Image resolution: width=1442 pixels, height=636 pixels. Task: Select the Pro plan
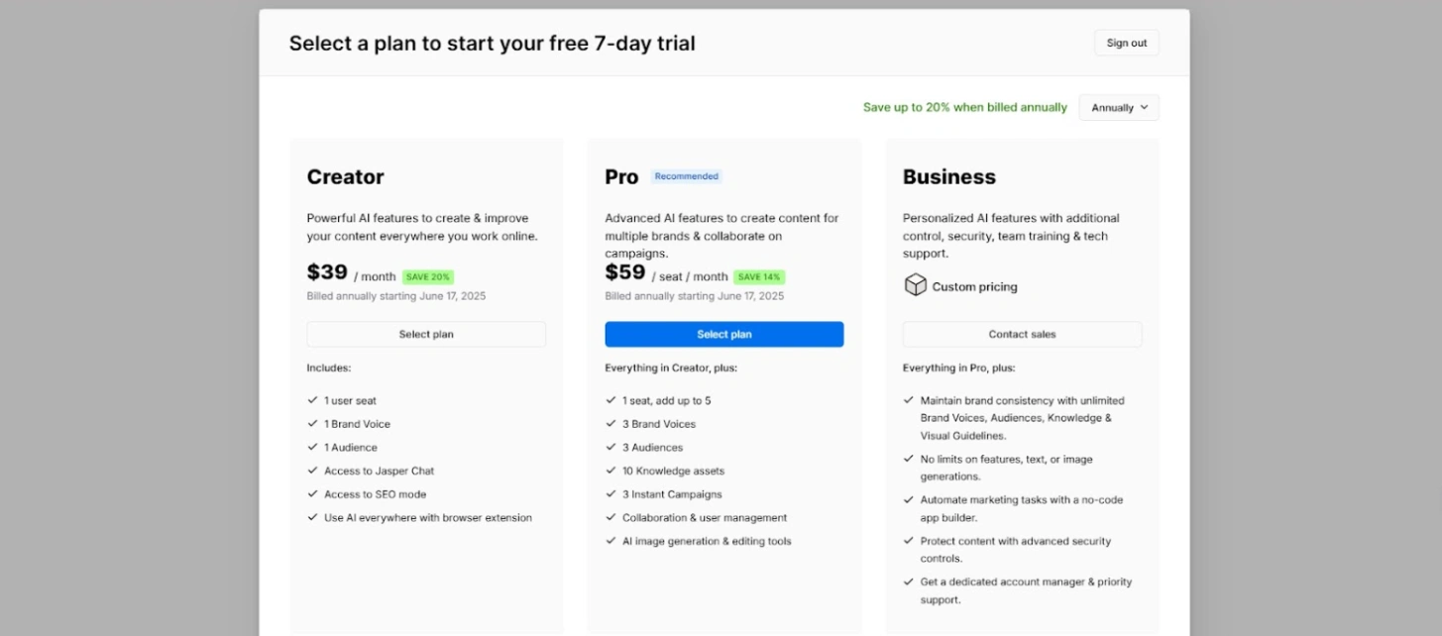point(724,334)
